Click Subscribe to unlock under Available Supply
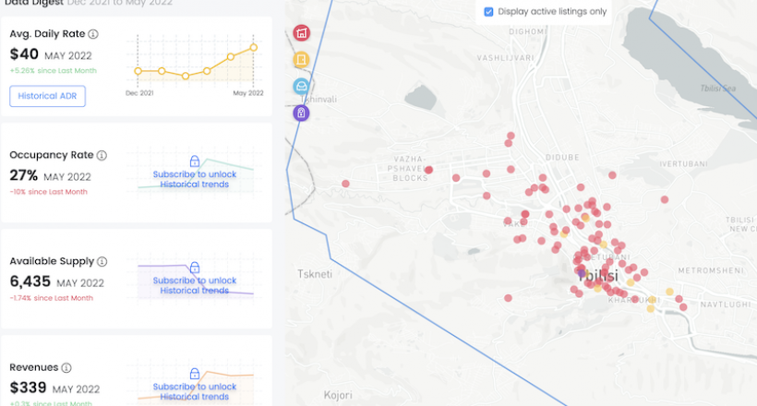The image size is (757, 406). click(x=195, y=281)
